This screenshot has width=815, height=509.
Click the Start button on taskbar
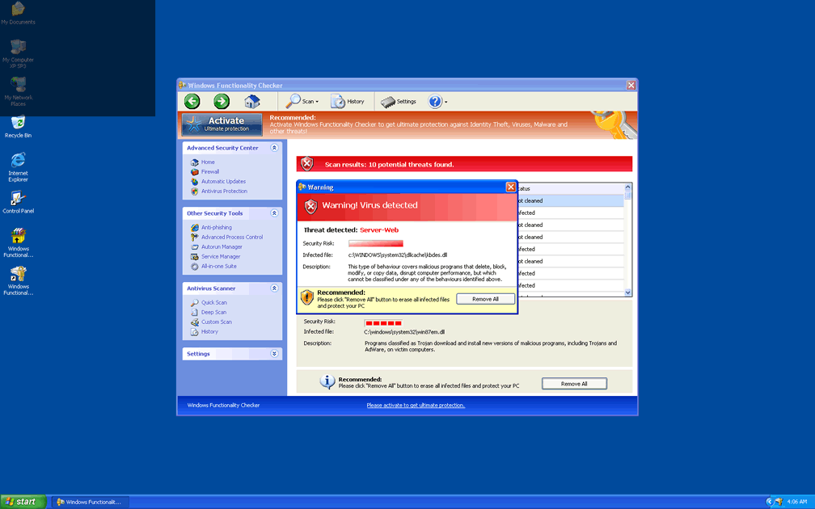coord(23,502)
